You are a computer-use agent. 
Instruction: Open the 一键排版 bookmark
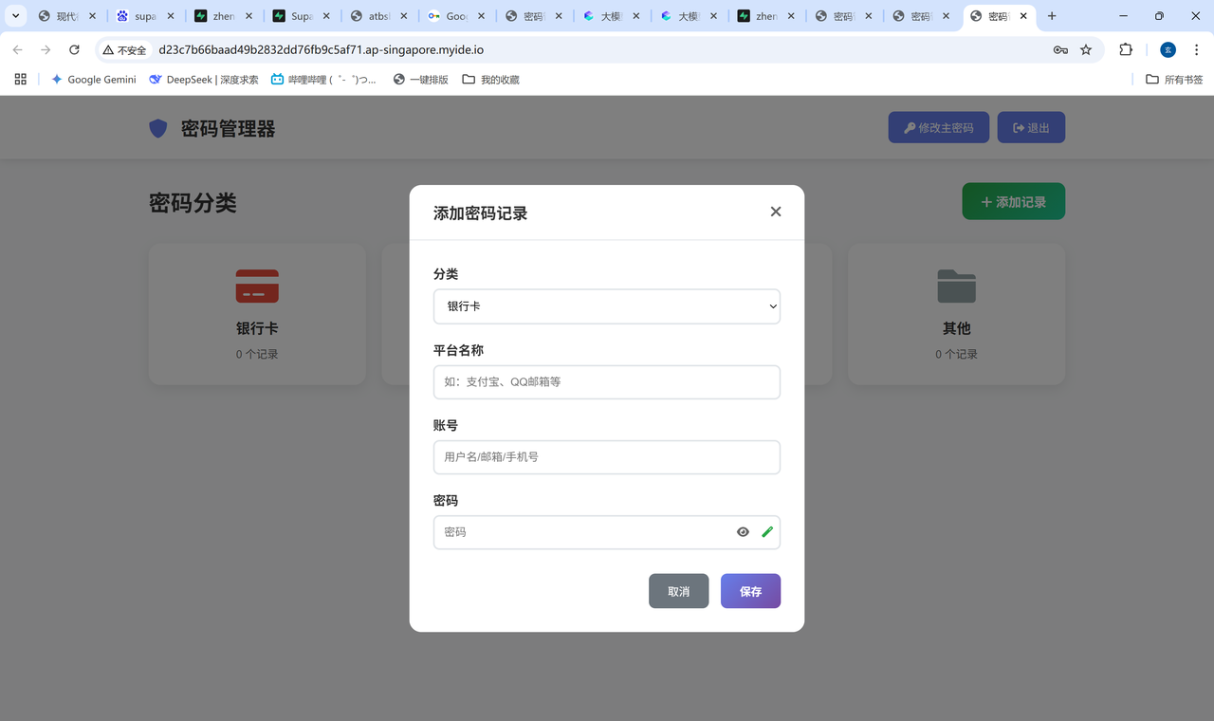click(420, 80)
